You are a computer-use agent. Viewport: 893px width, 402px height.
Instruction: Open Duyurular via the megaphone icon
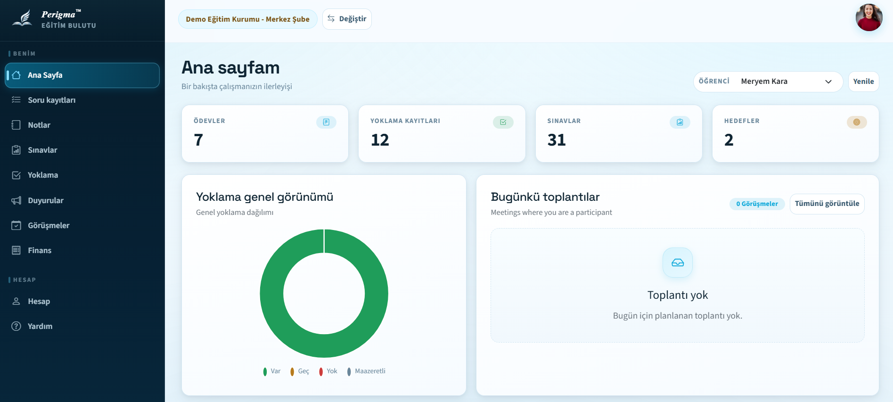coord(16,200)
